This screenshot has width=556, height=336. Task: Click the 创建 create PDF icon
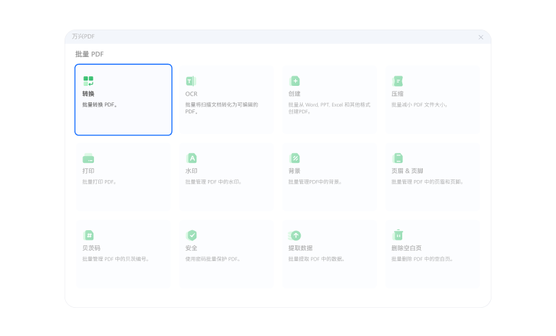pos(294,81)
